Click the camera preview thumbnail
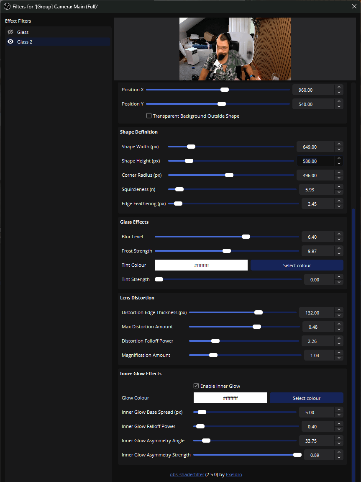 tap(235, 49)
